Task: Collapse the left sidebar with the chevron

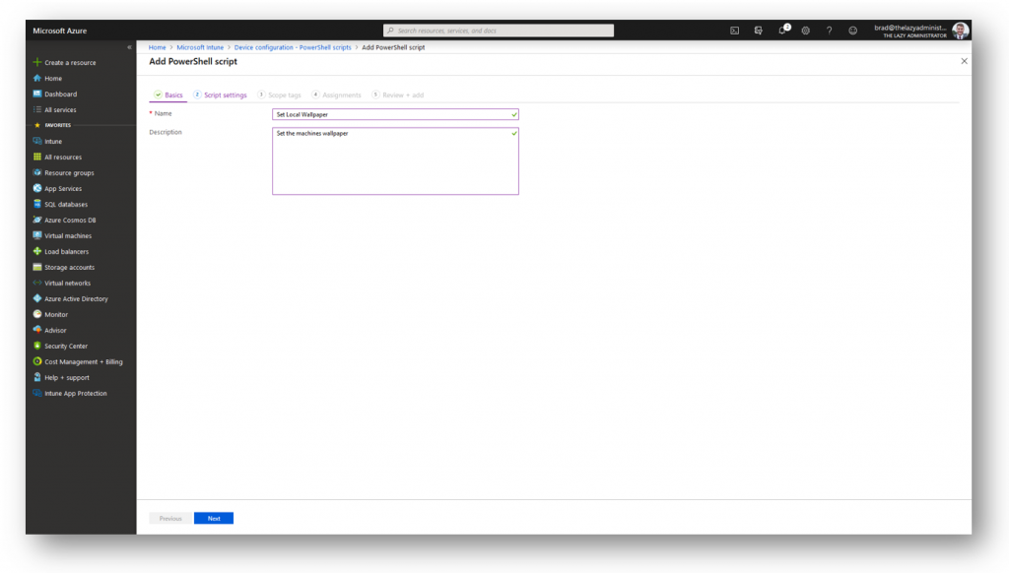Action: (x=129, y=47)
